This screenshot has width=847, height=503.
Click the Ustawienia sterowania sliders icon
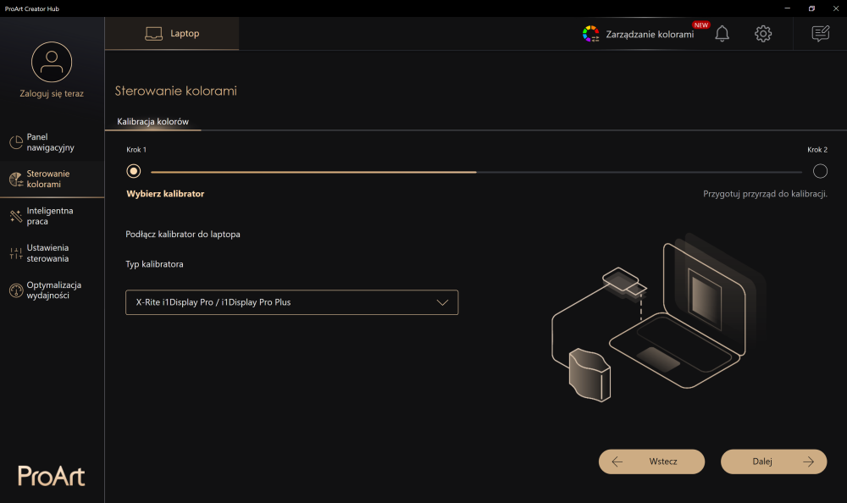(16, 253)
